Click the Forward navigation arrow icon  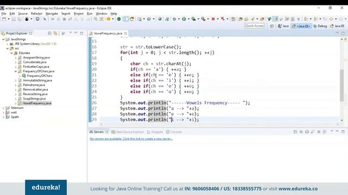(x=341, y=19)
